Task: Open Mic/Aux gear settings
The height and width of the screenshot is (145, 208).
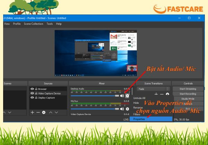Action: (x=127, y=109)
